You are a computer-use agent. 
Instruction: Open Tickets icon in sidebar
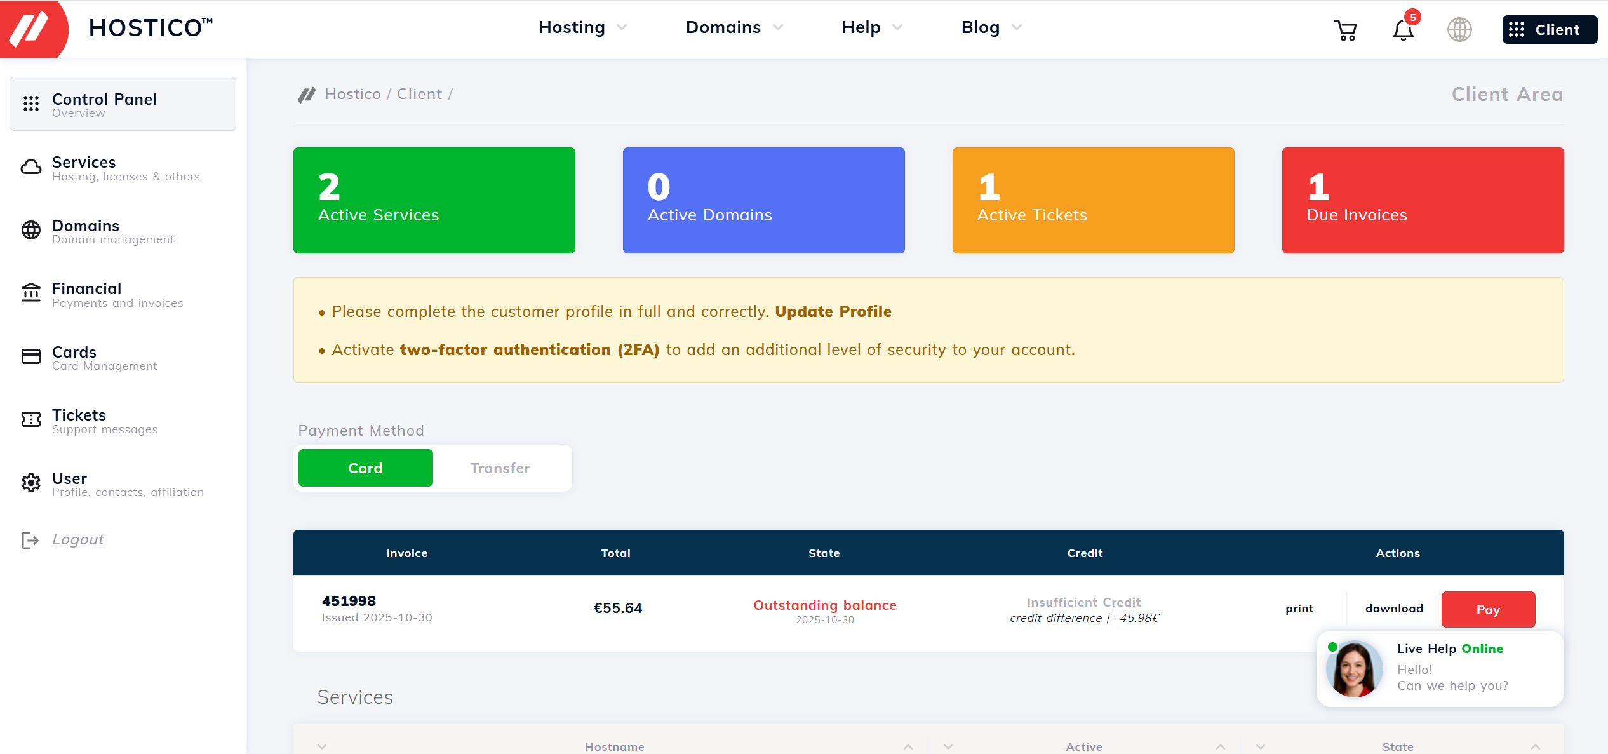[31, 419]
